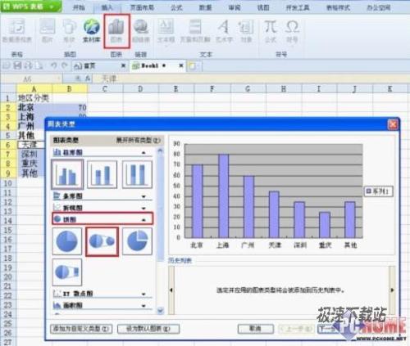
Task: Switch to the 开始 ribbon tab
Action: click(79, 7)
